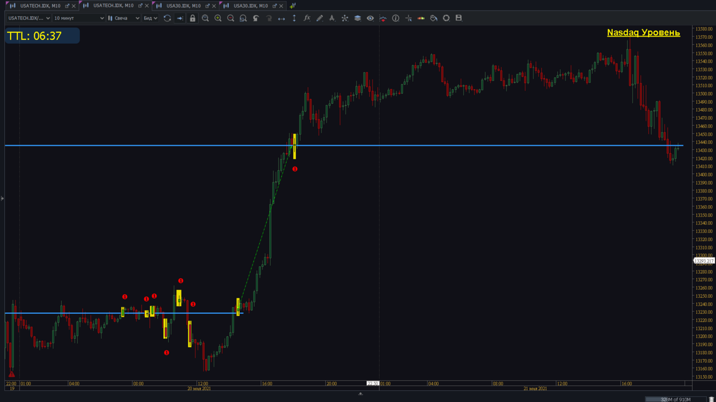This screenshot has width=716, height=402.
Task: Run garbage collection via trash icon
Action: (x=711, y=399)
